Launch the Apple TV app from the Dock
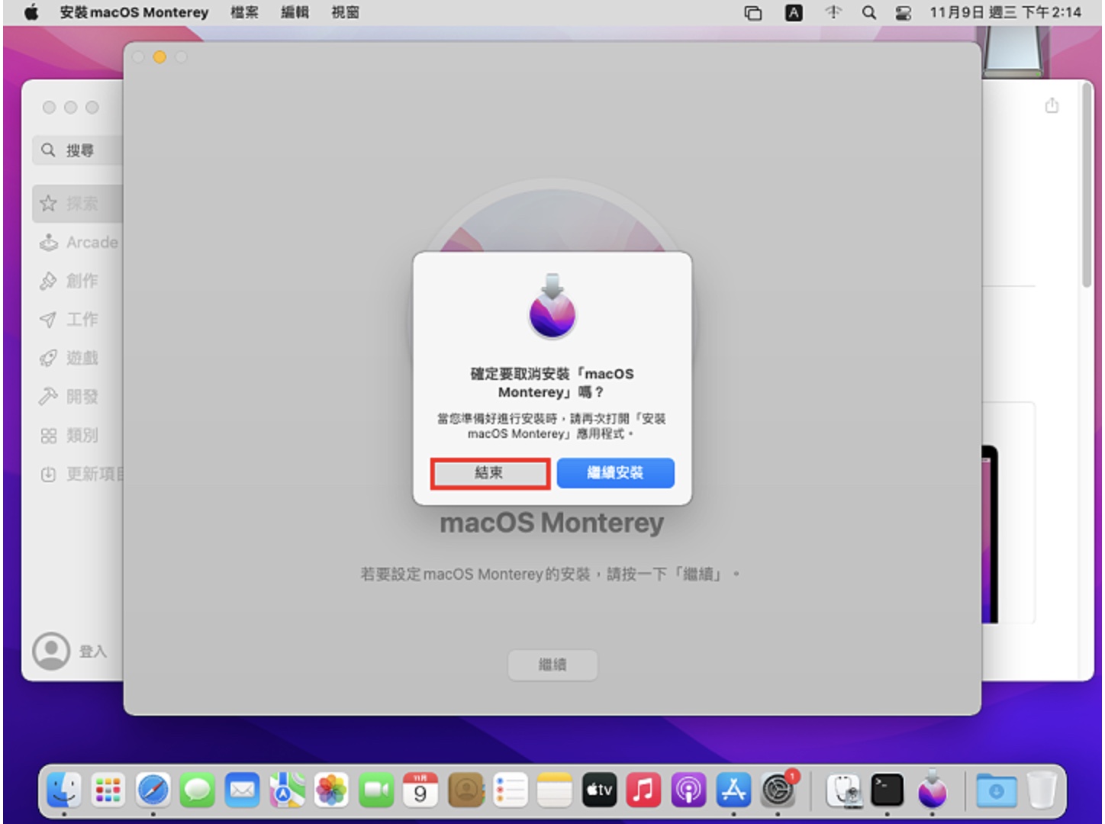 tap(599, 790)
